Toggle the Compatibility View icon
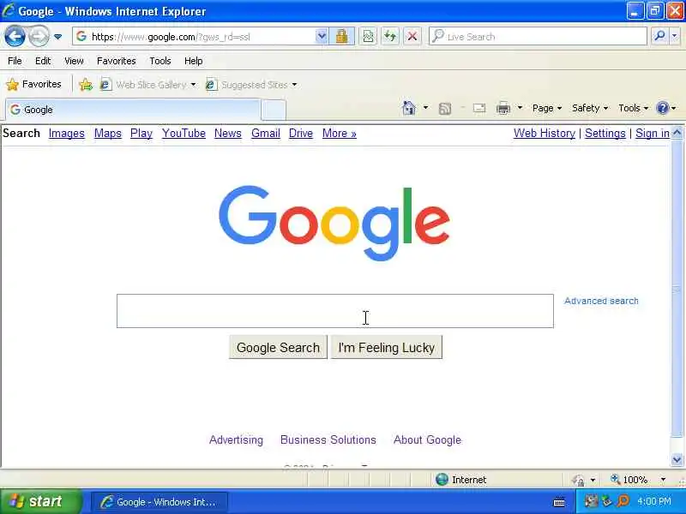Image resolution: width=686 pixels, height=514 pixels. click(x=368, y=37)
